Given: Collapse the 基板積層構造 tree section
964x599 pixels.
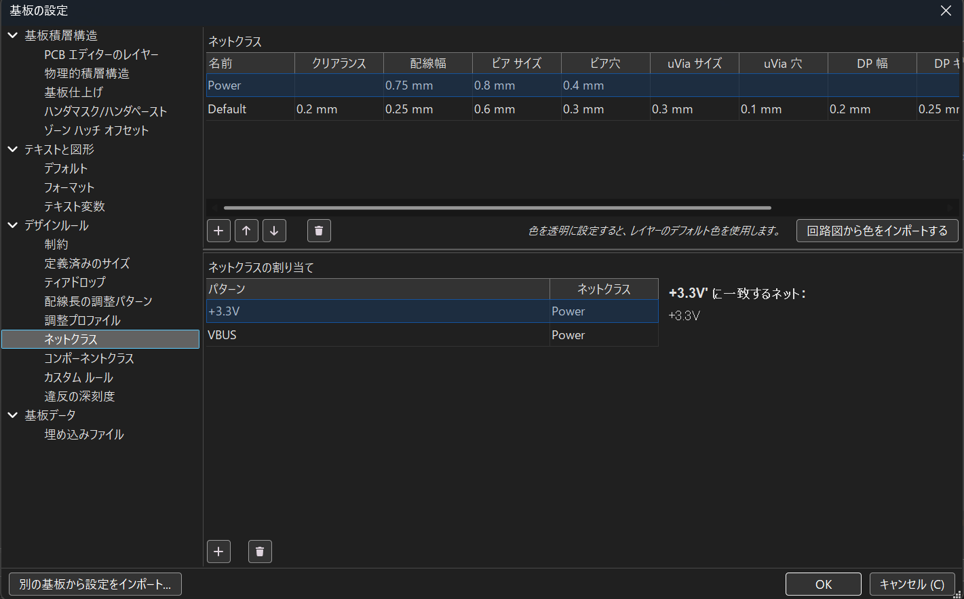Looking at the screenshot, I should pyautogui.click(x=13, y=35).
